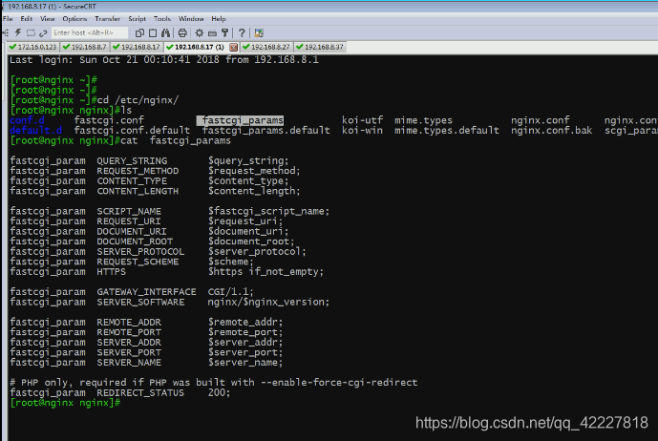658x441 pixels.
Task: Click the GATEWAY_INTERFACE parameter name
Action: [146, 292]
